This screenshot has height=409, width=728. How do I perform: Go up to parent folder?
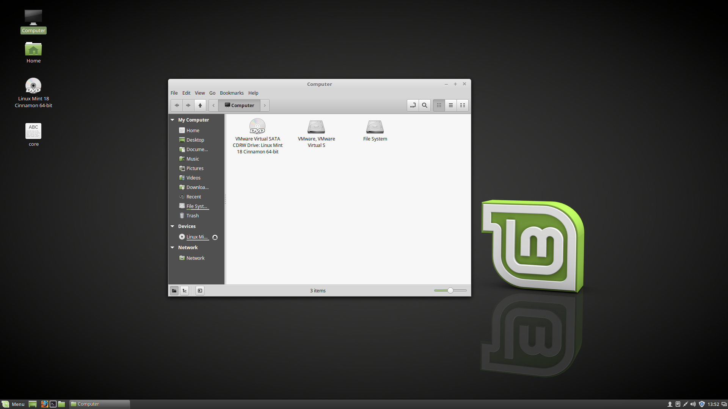pyautogui.click(x=200, y=105)
